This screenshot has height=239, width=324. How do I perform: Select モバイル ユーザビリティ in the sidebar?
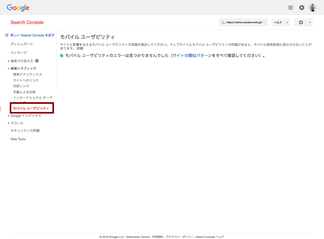pyautogui.click(x=31, y=108)
